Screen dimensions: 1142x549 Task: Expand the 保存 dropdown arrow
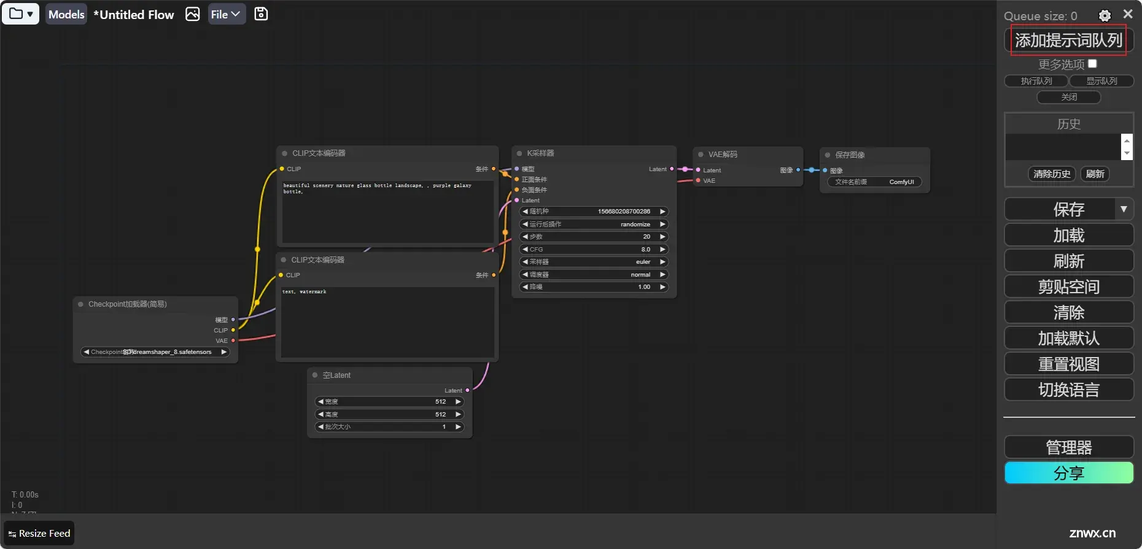(x=1124, y=209)
